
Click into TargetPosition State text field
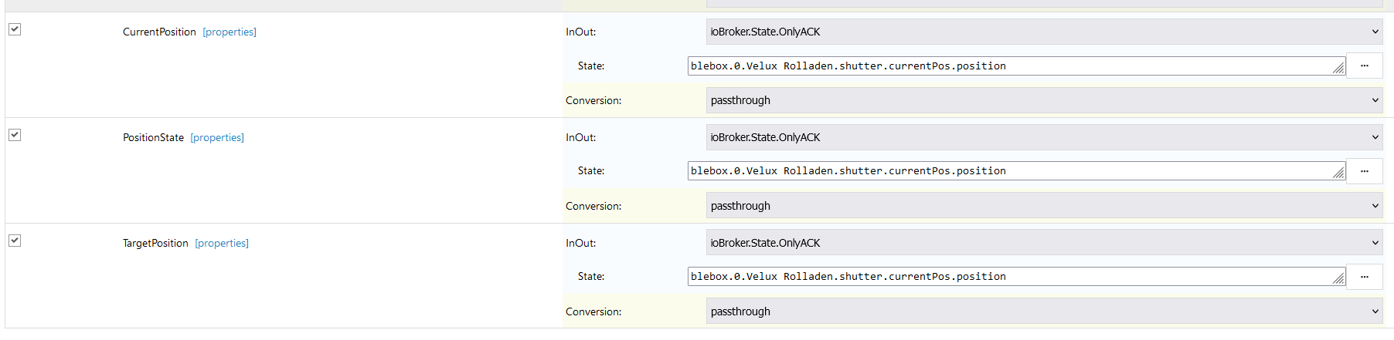(x=1005, y=277)
